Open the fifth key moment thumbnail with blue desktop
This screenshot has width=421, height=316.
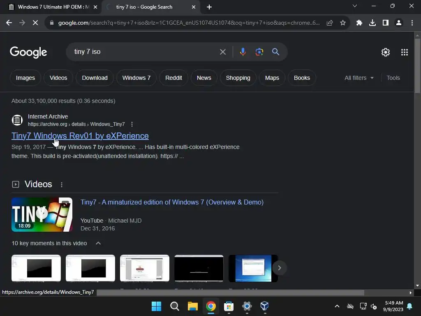click(253, 268)
